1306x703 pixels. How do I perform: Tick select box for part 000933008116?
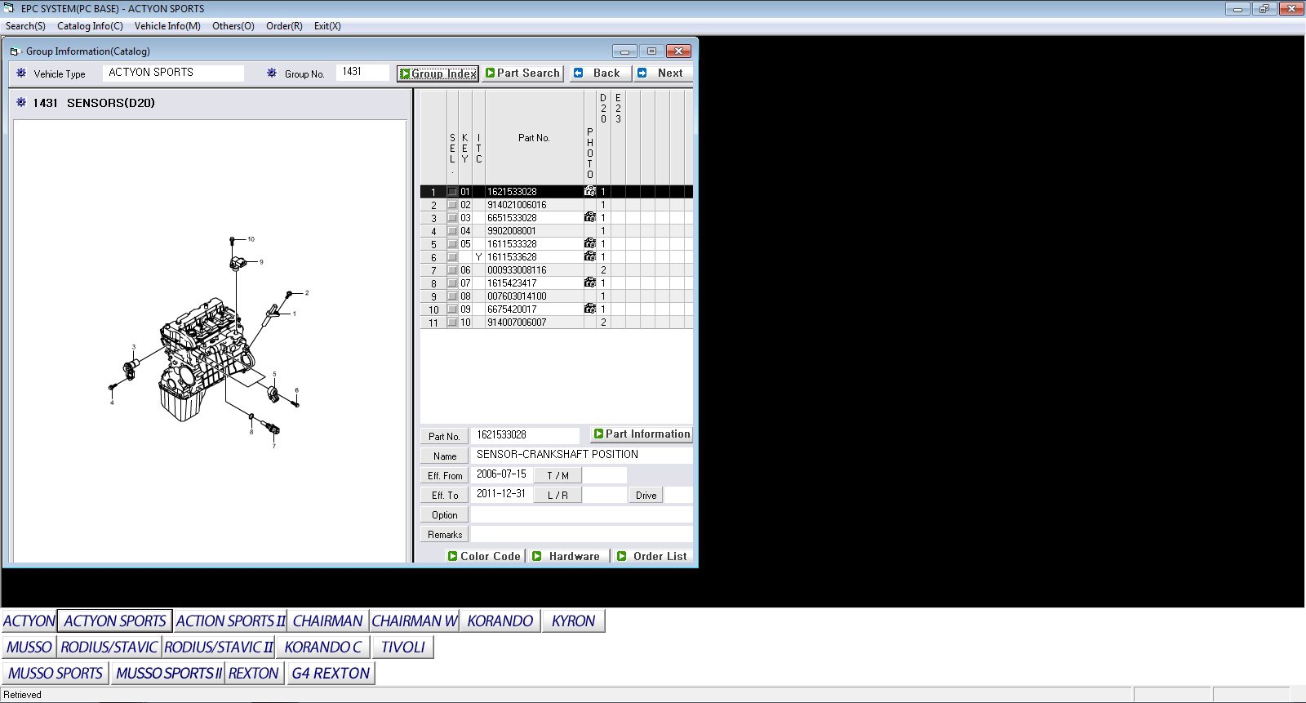click(x=452, y=270)
